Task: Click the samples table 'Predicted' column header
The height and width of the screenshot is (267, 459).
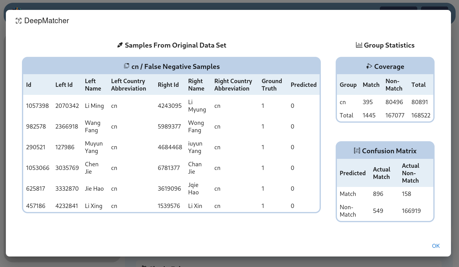Action: coord(304,85)
